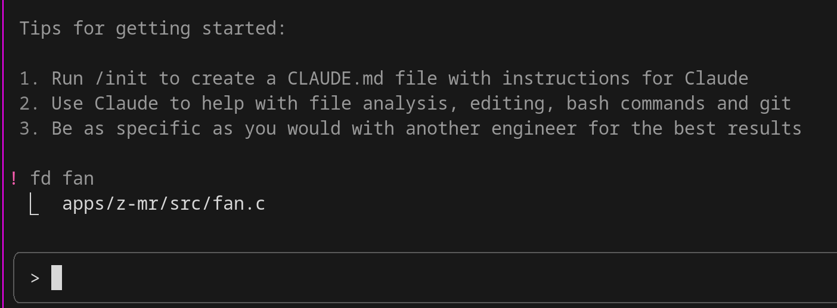Click the prompt chevron in the input box
Image resolution: width=837 pixels, height=308 pixels.
coord(35,278)
